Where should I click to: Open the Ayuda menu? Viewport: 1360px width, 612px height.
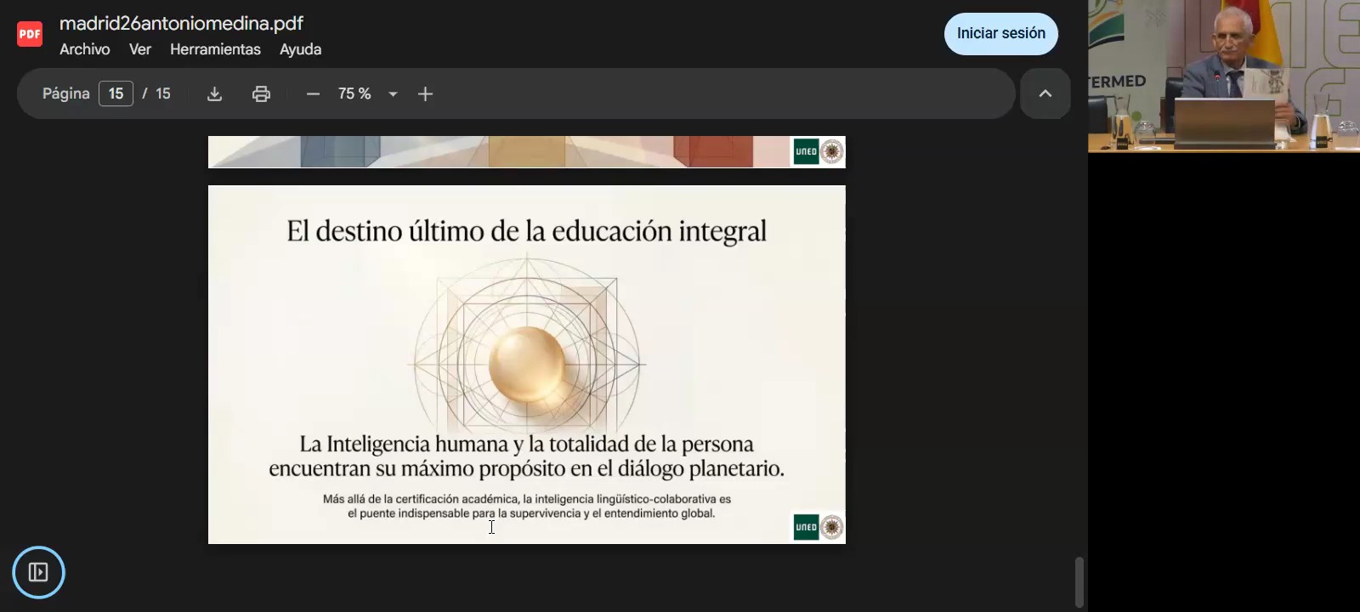[x=301, y=49]
